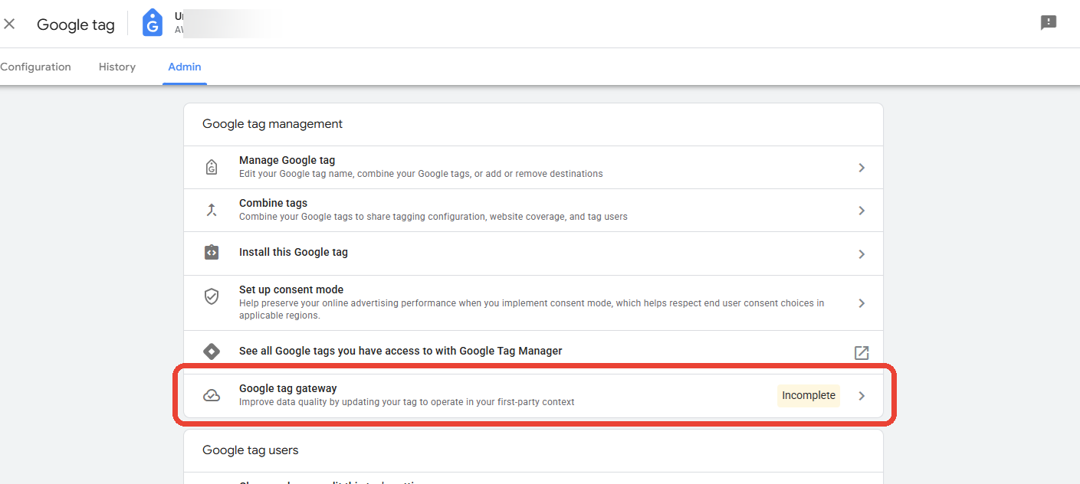
Task: Open Google tag gateway setting
Action: (x=533, y=395)
